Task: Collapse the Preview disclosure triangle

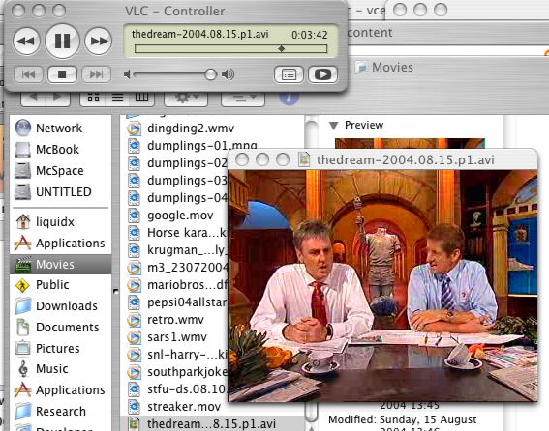Action: pos(334,126)
